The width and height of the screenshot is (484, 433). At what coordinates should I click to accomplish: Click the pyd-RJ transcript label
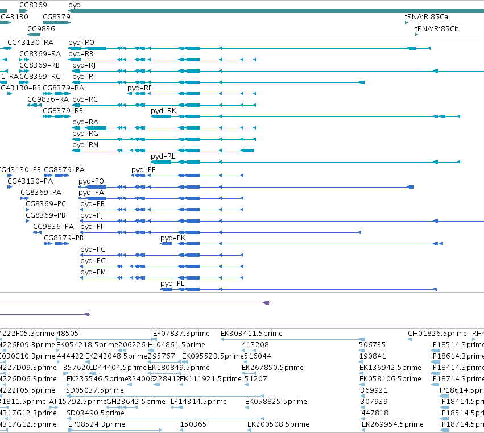(84, 65)
